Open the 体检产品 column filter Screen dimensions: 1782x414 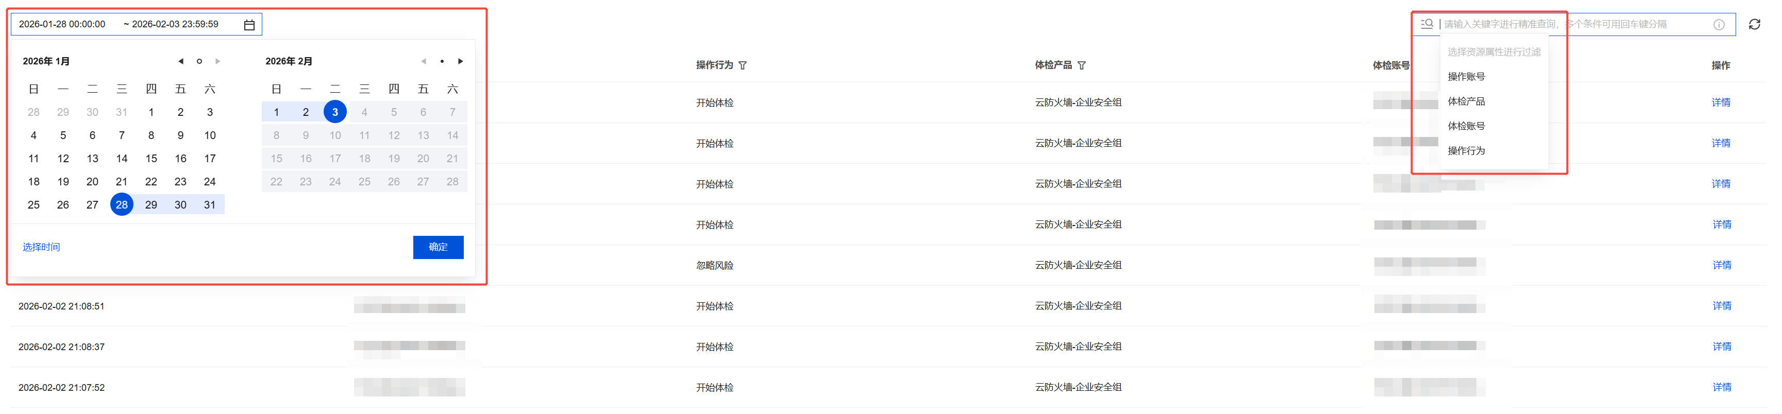1082,66
